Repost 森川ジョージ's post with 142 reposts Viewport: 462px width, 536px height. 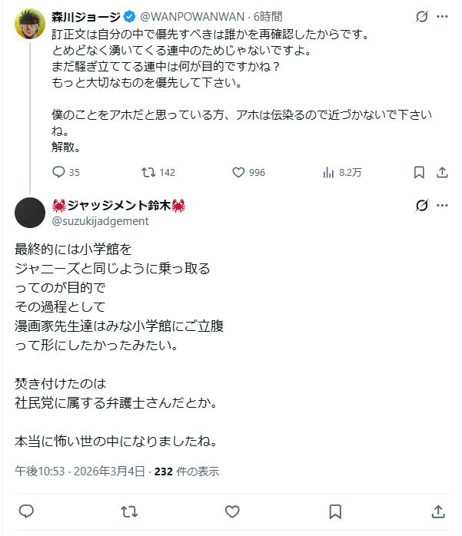(146, 173)
